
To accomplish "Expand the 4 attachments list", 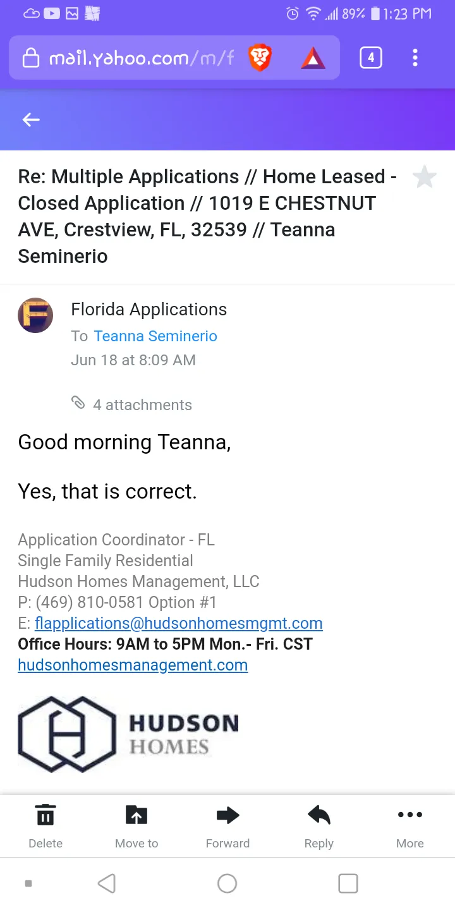I will click(x=133, y=404).
